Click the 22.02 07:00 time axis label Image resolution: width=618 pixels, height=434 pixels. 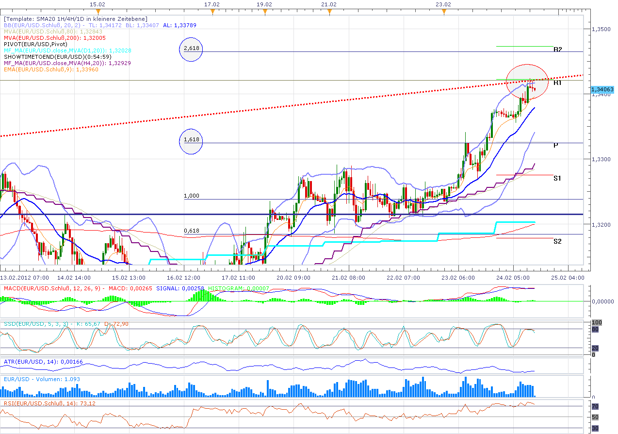pyautogui.click(x=404, y=278)
